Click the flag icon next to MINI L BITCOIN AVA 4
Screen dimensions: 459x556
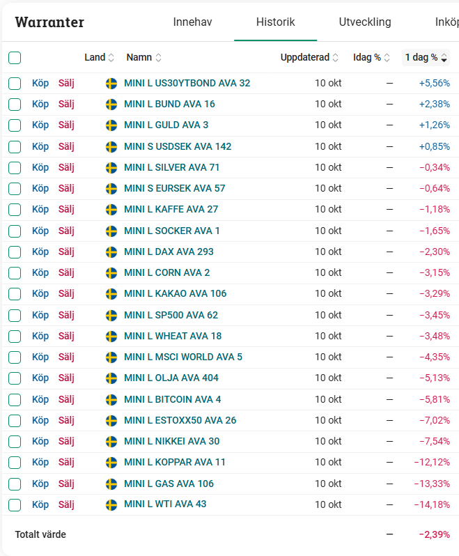(111, 399)
